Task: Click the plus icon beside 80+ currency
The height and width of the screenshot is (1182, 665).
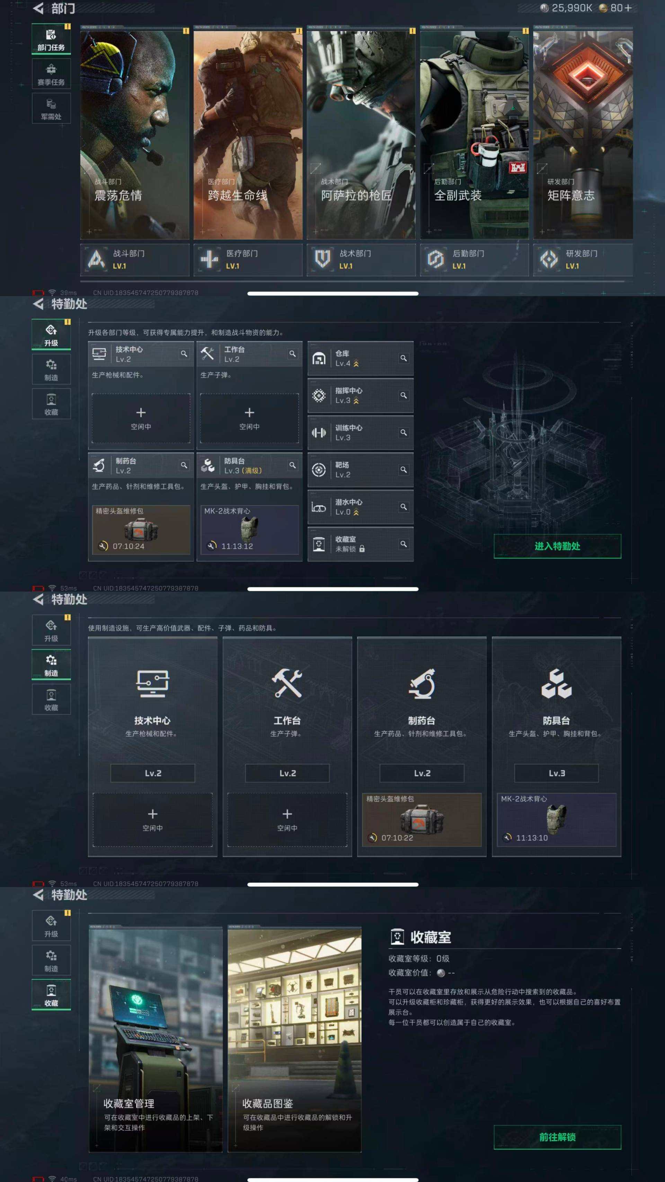Action: click(x=627, y=8)
